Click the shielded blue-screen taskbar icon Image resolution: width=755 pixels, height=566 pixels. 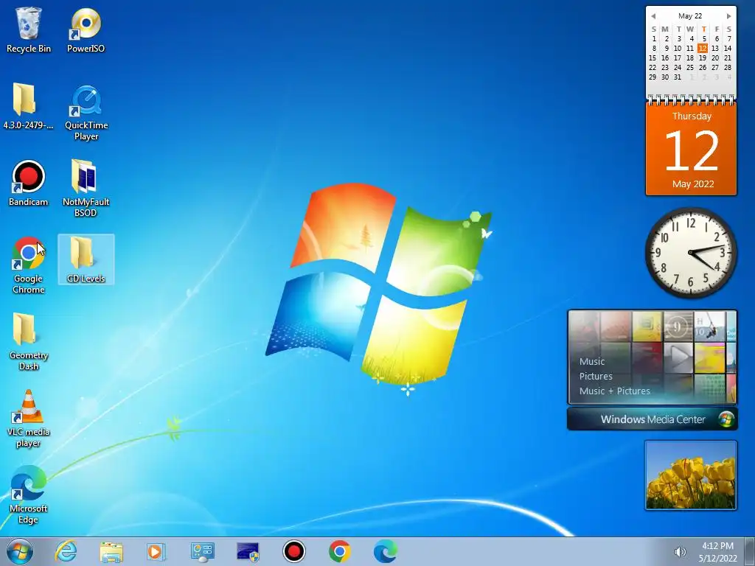tap(248, 551)
